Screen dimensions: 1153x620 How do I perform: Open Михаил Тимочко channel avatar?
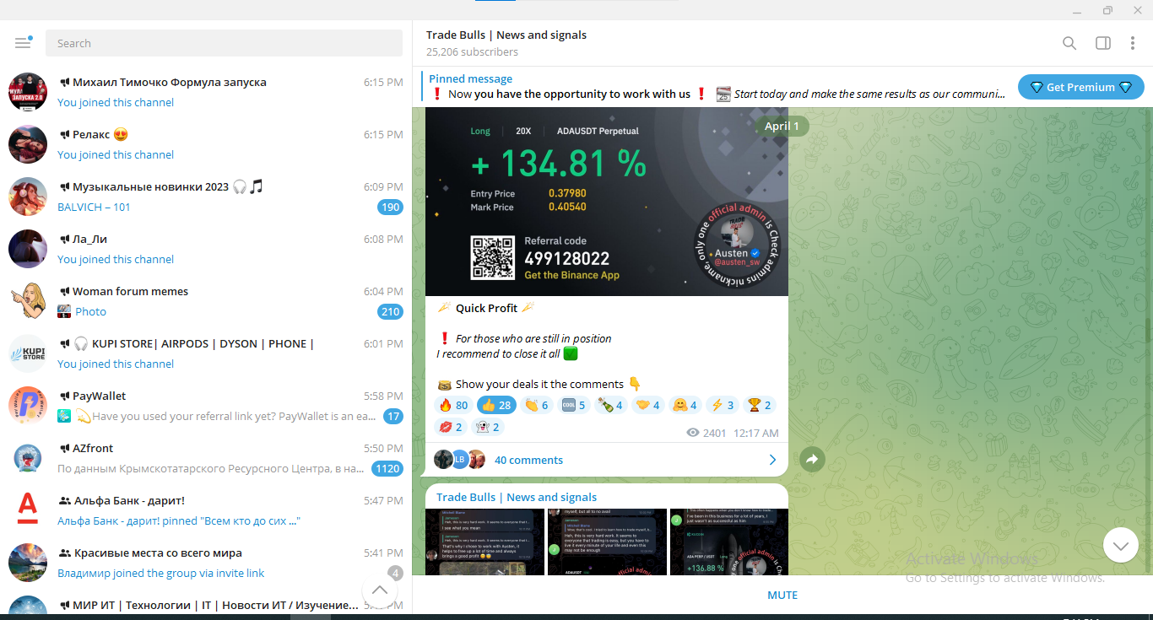(x=28, y=92)
